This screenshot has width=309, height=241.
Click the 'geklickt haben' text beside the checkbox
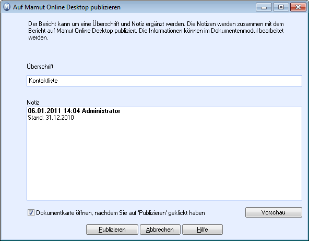(x=187, y=213)
